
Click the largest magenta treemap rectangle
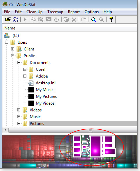click(96, 147)
